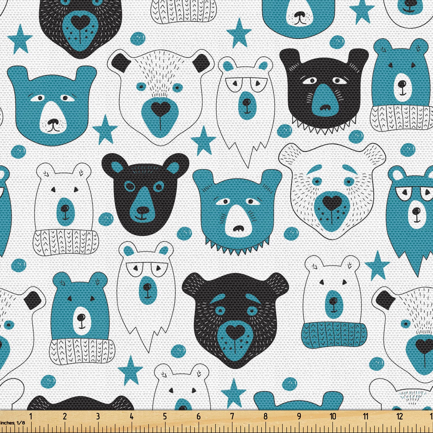The image size is (433, 433).
Task: Click the ruler number 12
Action: coord(400,416)
